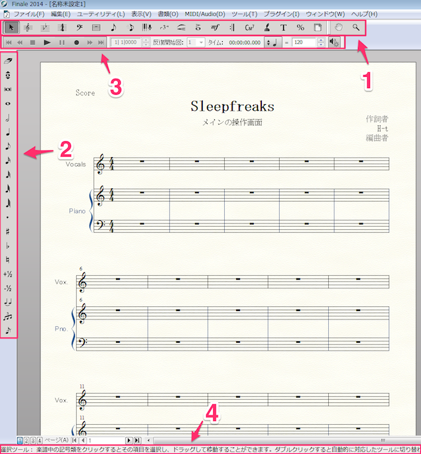Viewport: 421px width, 454px height.
Task: Select the Speedy Entry tool
Action: click(x=131, y=28)
